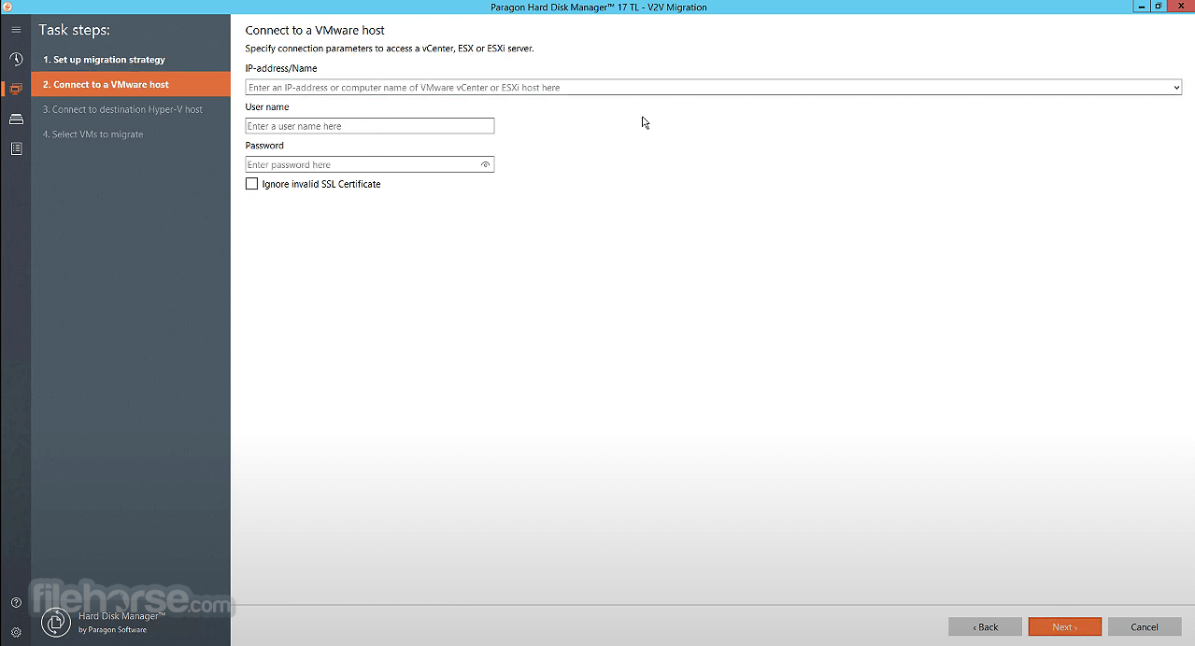1195x646 pixels.
Task: Click the Cancel button
Action: 1145,627
